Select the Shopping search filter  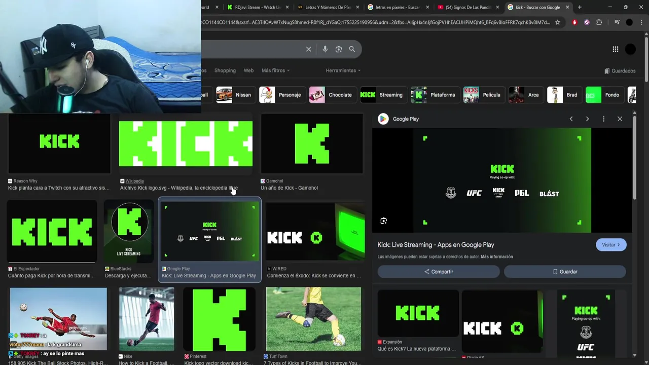(225, 70)
